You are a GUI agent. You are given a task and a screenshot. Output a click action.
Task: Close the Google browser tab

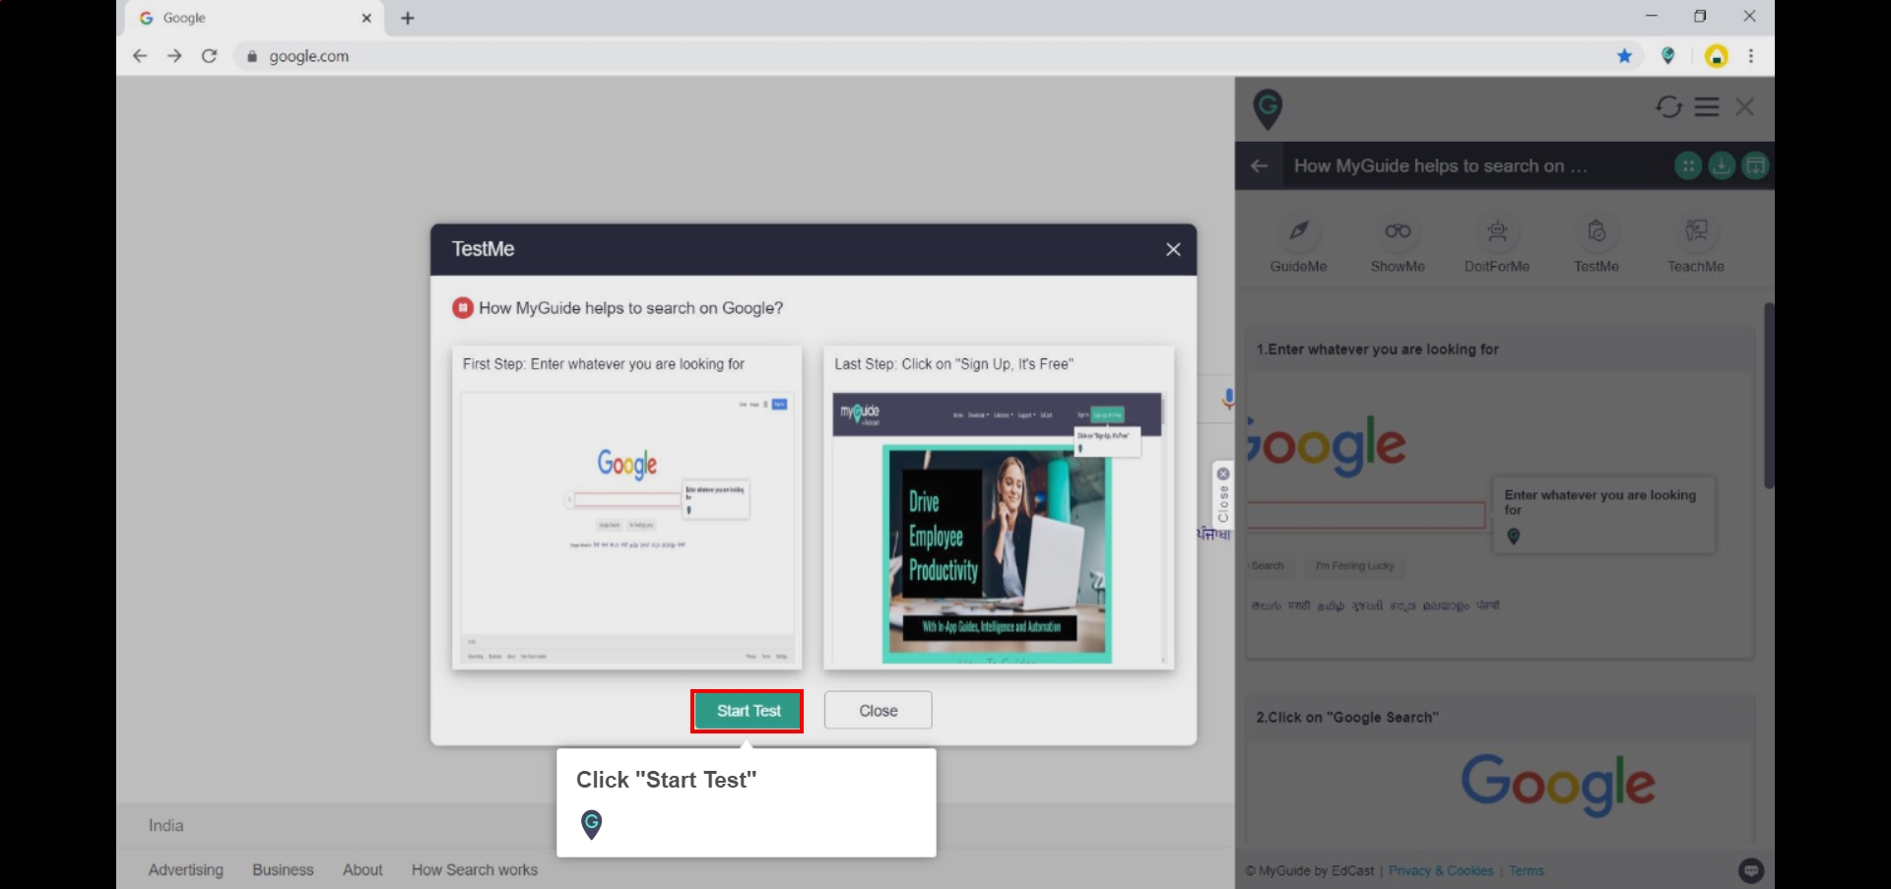click(x=366, y=18)
